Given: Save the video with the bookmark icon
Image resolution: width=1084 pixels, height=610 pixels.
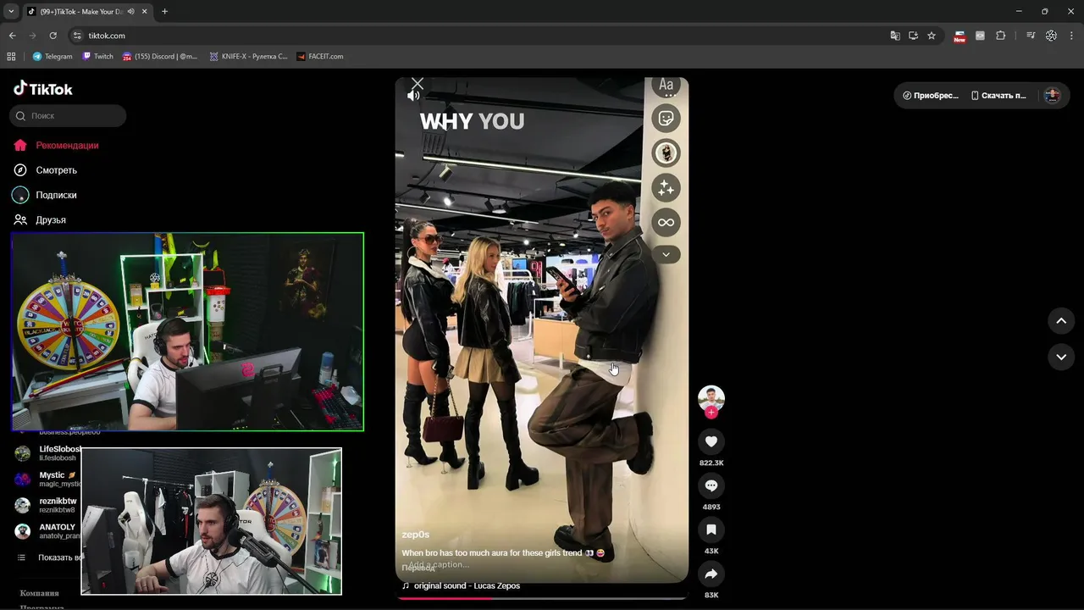Looking at the screenshot, I should 711,530.
